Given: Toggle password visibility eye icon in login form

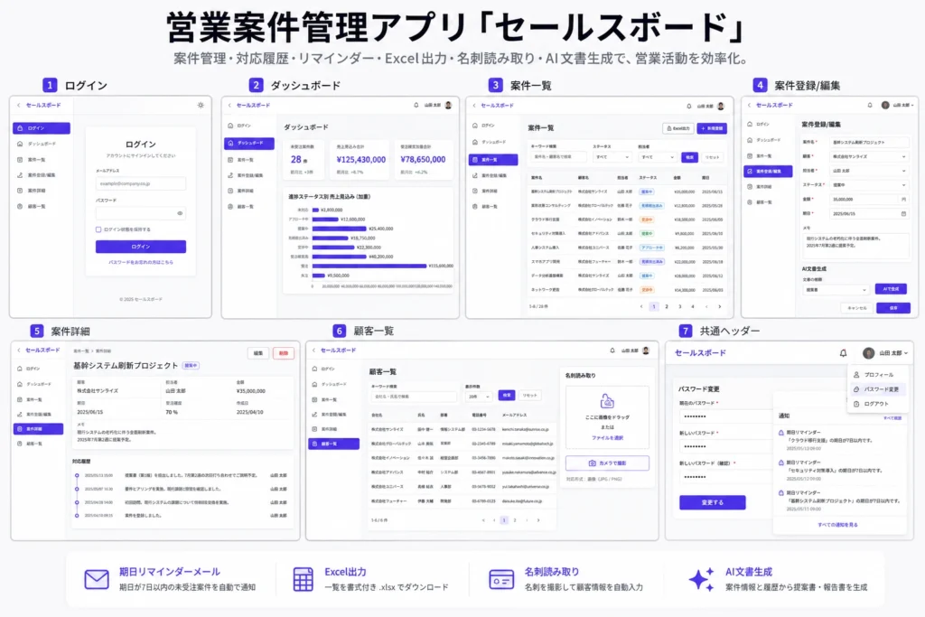Looking at the screenshot, I should pyautogui.click(x=180, y=213).
